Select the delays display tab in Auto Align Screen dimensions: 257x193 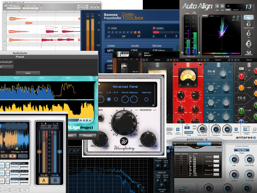coord(218,16)
